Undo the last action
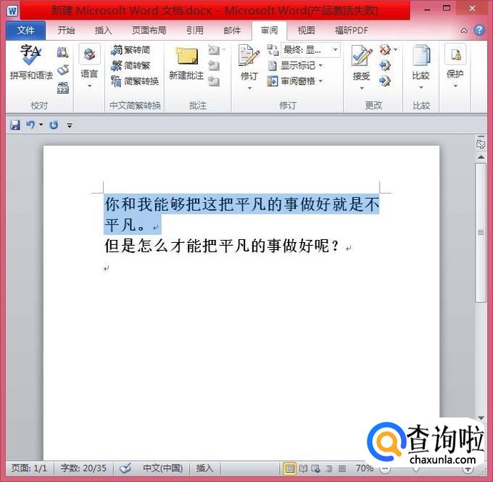 pos(30,125)
